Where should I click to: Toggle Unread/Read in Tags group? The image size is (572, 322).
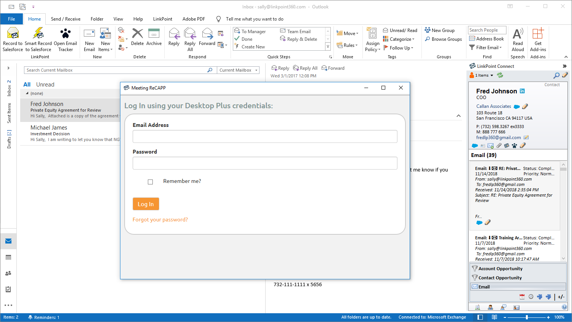(x=400, y=30)
